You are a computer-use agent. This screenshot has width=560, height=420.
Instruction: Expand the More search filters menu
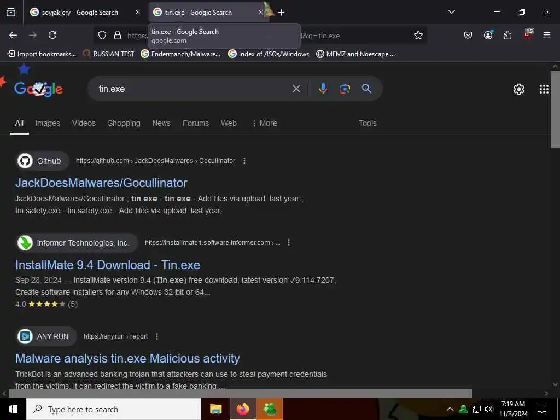coord(265,123)
